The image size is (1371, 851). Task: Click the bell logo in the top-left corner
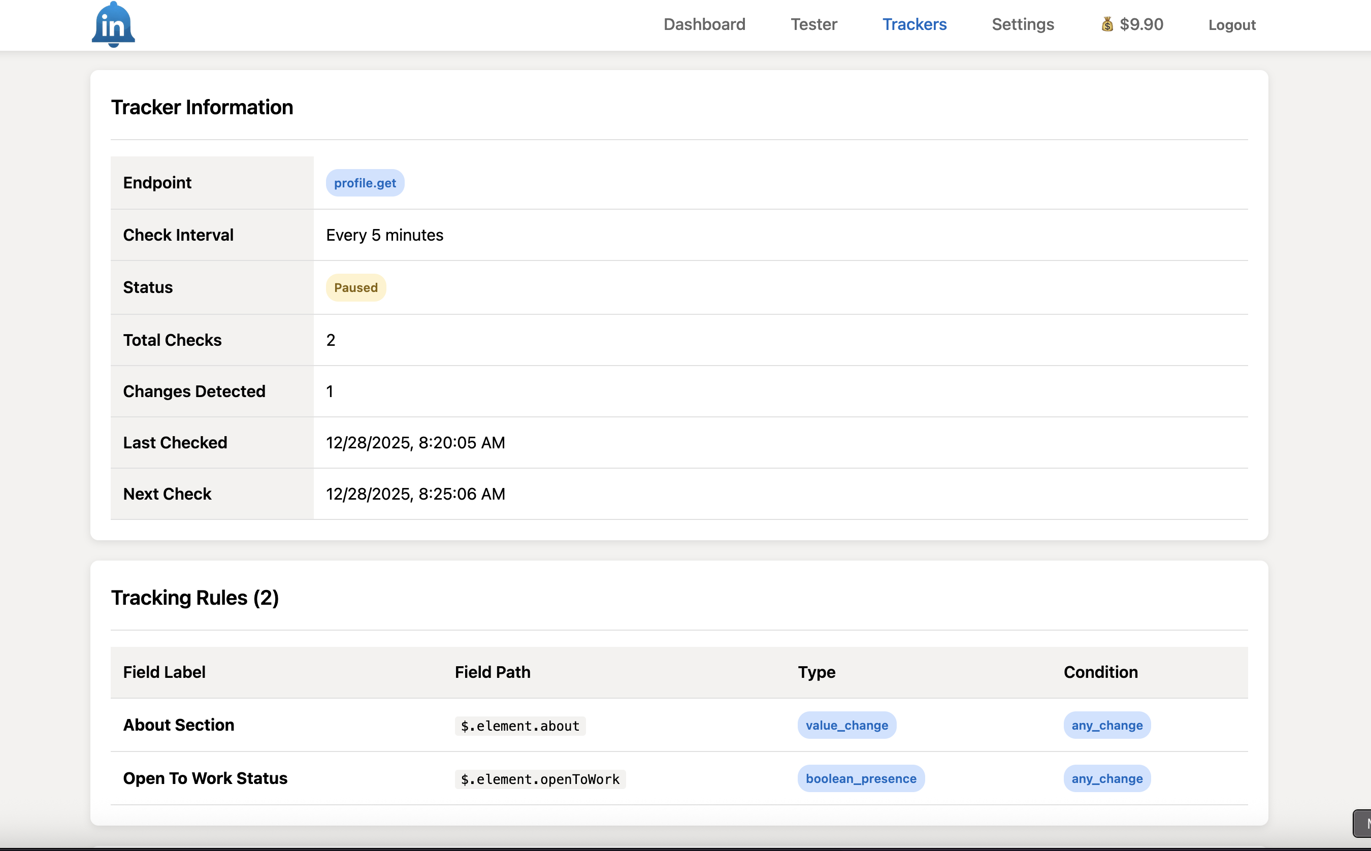113,24
